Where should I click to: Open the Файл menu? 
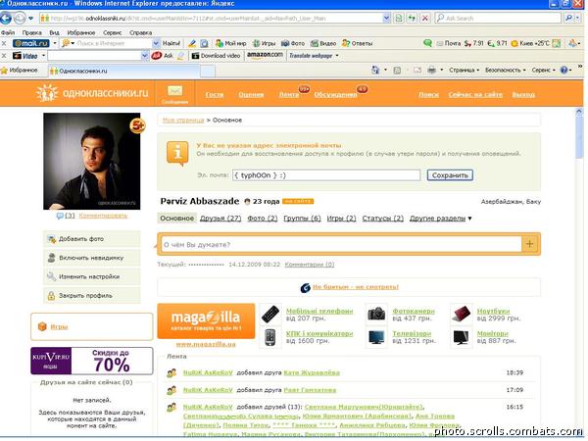coord(8,33)
